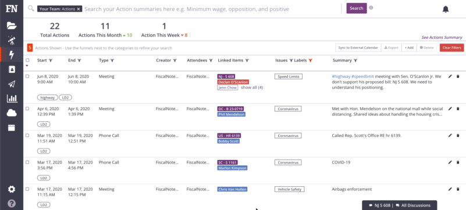
Task: Check the Apr 6 meeting row checkbox
Action: 27,108
